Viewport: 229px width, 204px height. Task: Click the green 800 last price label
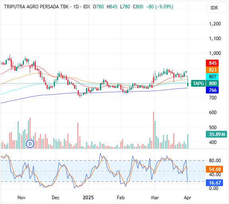[x=212, y=84]
